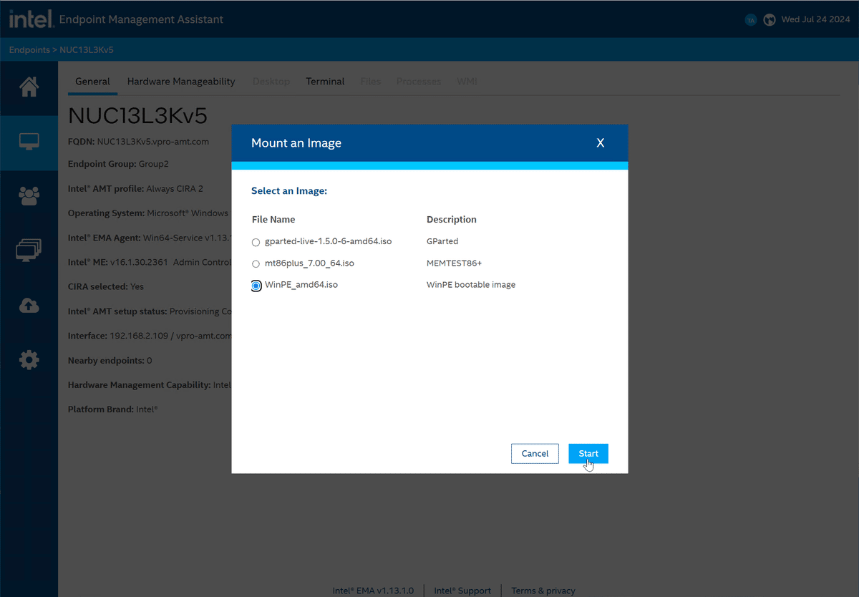Screen dimensions: 859x597
Task: Open the Endpoints monitor icon in sidebar
Action: 29,142
